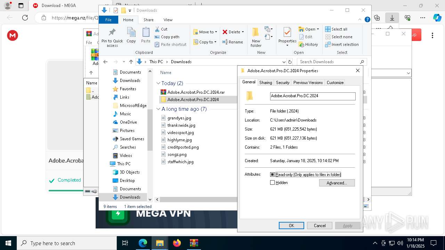Toggle the Read-only attribute checkbox
Image resolution: width=445 pixels, height=250 pixels.
coord(273,175)
